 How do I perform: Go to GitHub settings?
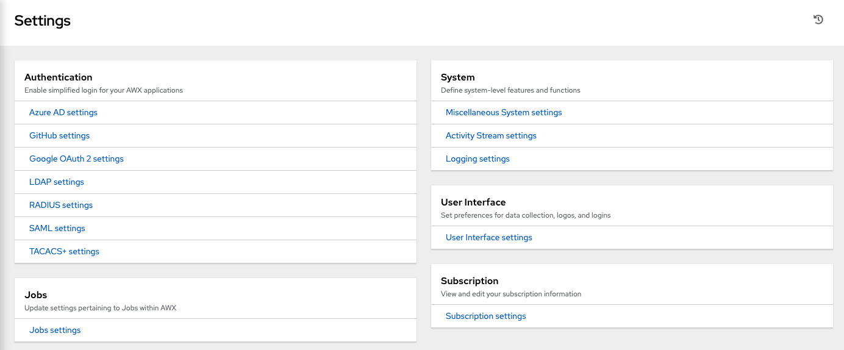59,135
